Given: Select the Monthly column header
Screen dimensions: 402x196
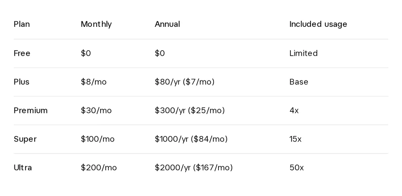Looking at the screenshot, I should pyautogui.click(x=96, y=24).
